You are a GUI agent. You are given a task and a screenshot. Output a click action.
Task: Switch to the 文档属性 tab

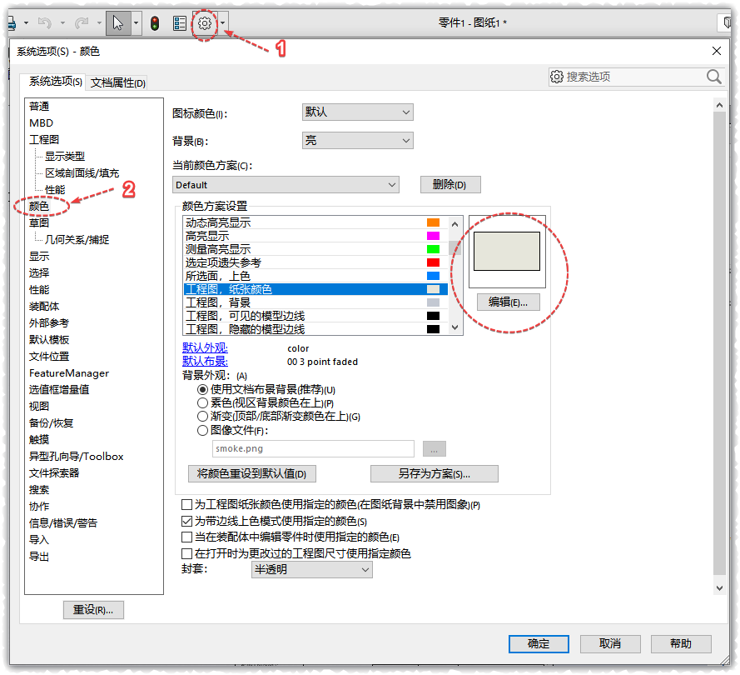pyautogui.click(x=118, y=82)
